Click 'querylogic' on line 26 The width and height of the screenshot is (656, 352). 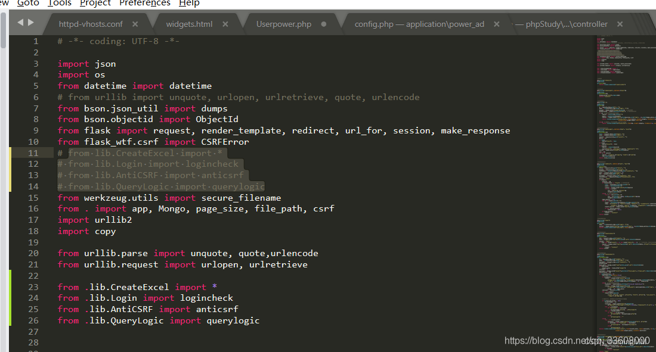[233, 321]
